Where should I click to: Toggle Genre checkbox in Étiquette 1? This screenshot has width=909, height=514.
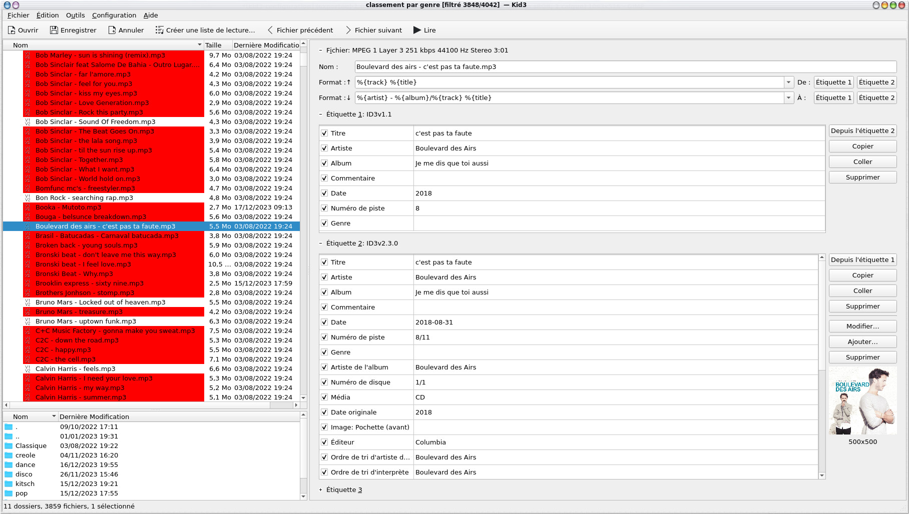pos(324,223)
